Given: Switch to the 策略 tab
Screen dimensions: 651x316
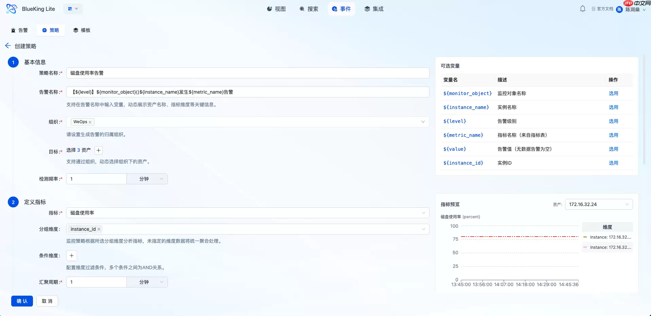Looking at the screenshot, I should pos(51,30).
